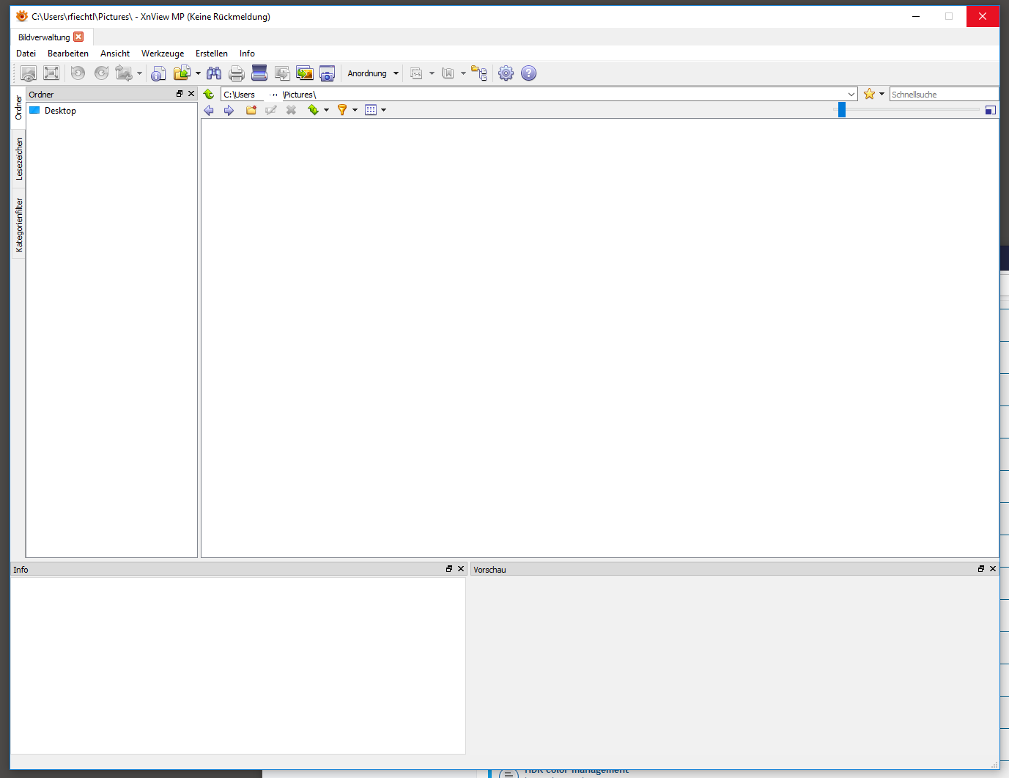Expand the path address bar dropdown
Viewport: 1009px width, 778px height.
tap(851, 95)
